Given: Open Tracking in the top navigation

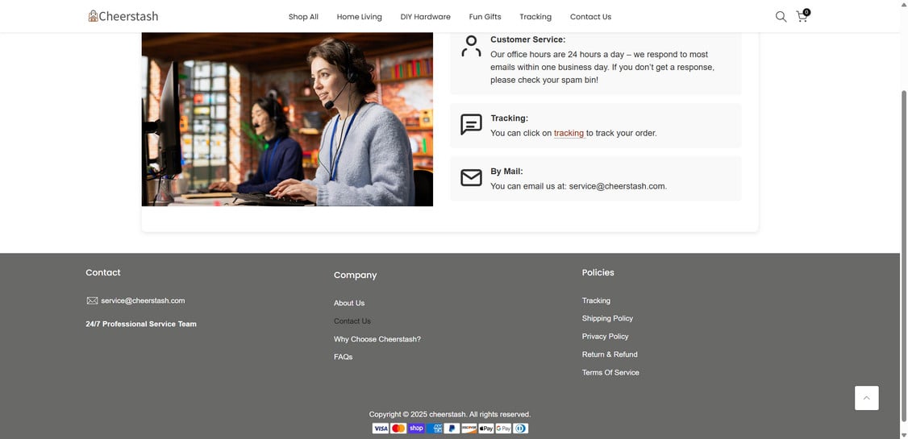Looking at the screenshot, I should pyautogui.click(x=535, y=17).
